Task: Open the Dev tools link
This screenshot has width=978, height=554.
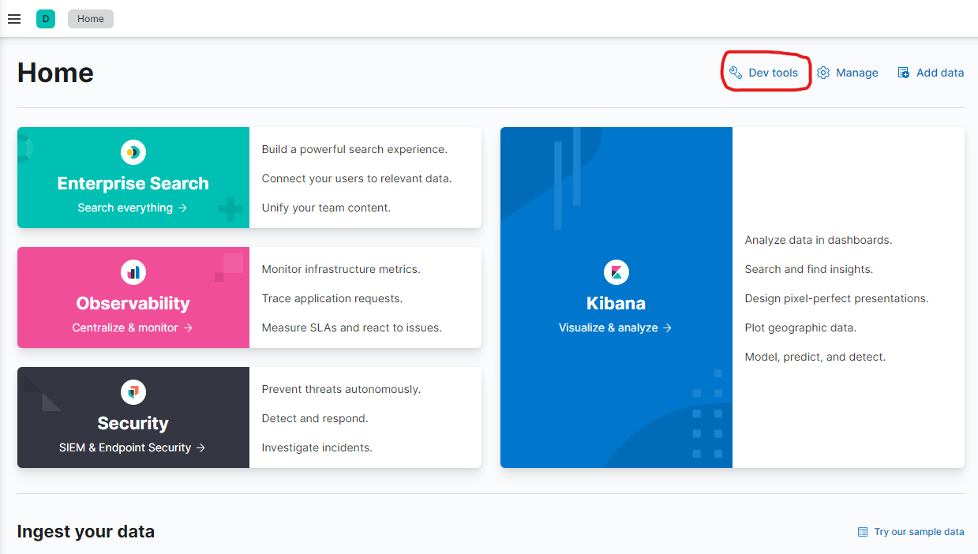Action: coord(773,73)
